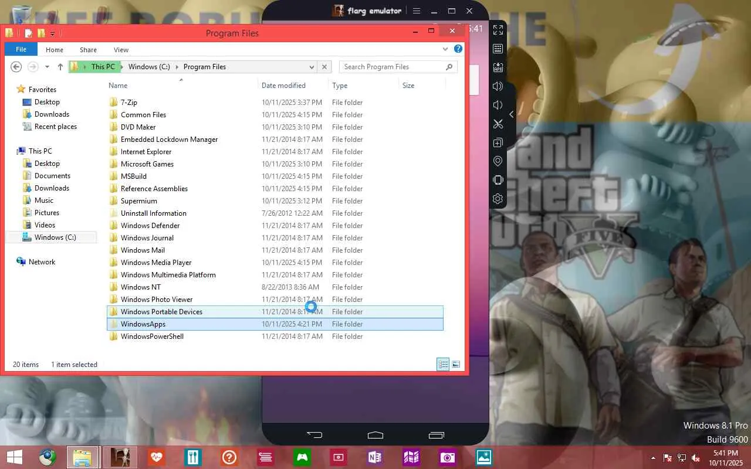
Task: Go up one folder level in Explorer
Action: [60, 67]
